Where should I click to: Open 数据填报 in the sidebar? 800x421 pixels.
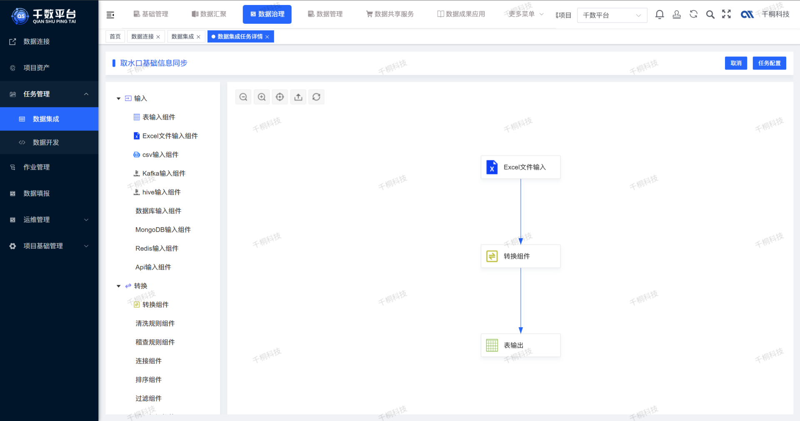tap(49, 193)
